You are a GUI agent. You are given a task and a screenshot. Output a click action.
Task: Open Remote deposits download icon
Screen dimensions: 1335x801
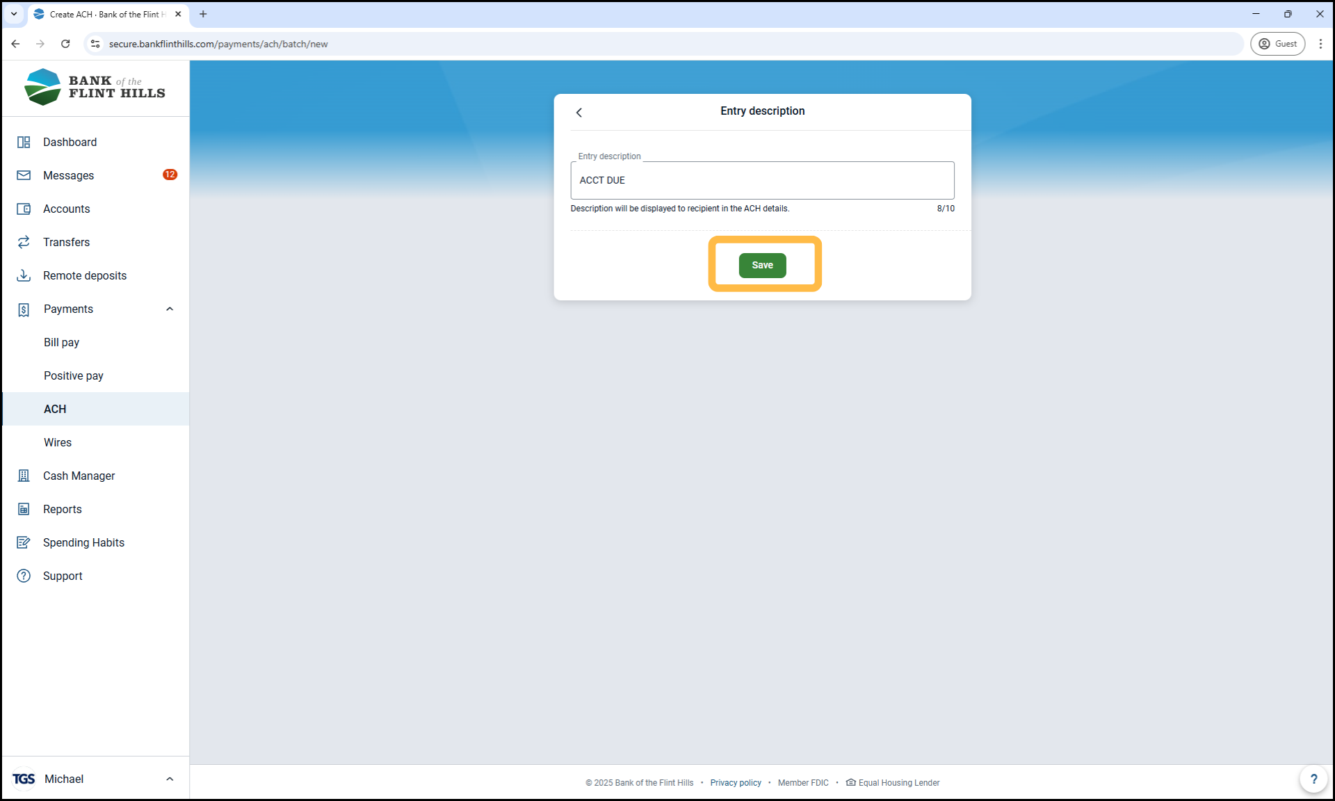tap(24, 275)
